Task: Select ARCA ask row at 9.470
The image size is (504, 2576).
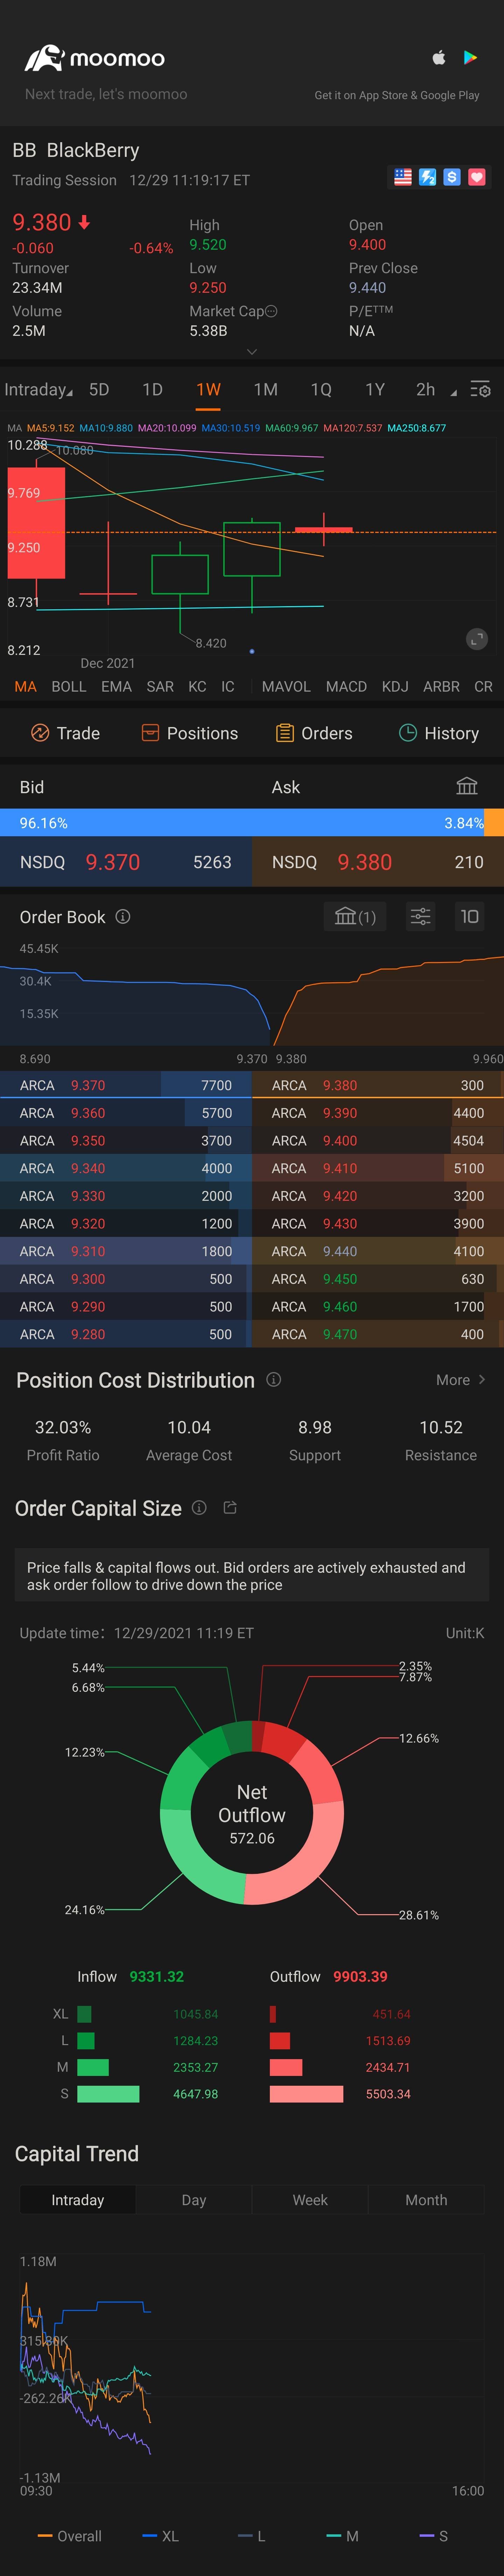Action: [378, 1334]
